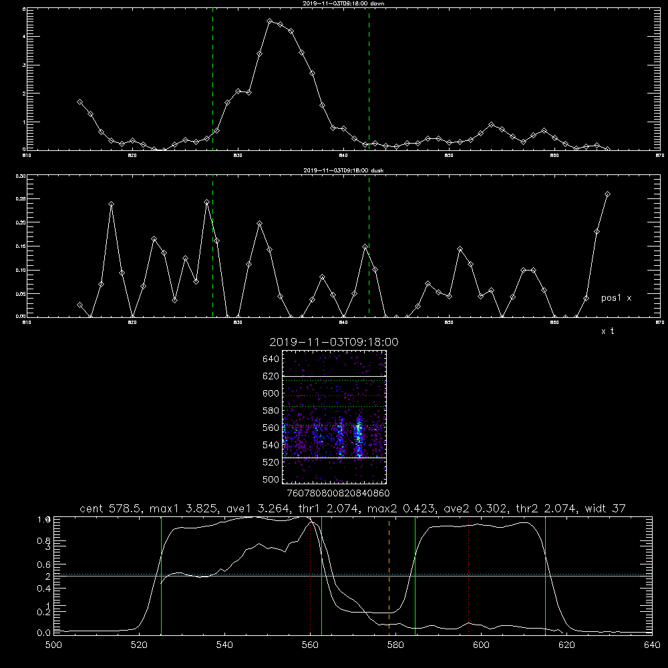Click the '2019-11-03T09:18:00 dusk' plot title
Viewport: 668px width, 668px height.
[343, 170]
